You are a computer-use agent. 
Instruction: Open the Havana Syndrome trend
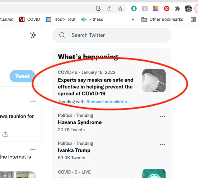pyautogui.click(x=80, y=122)
